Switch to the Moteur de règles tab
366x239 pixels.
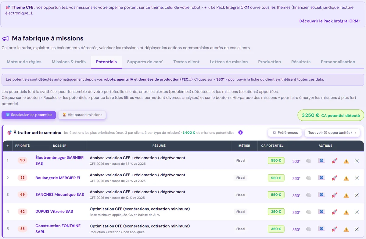(24, 62)
